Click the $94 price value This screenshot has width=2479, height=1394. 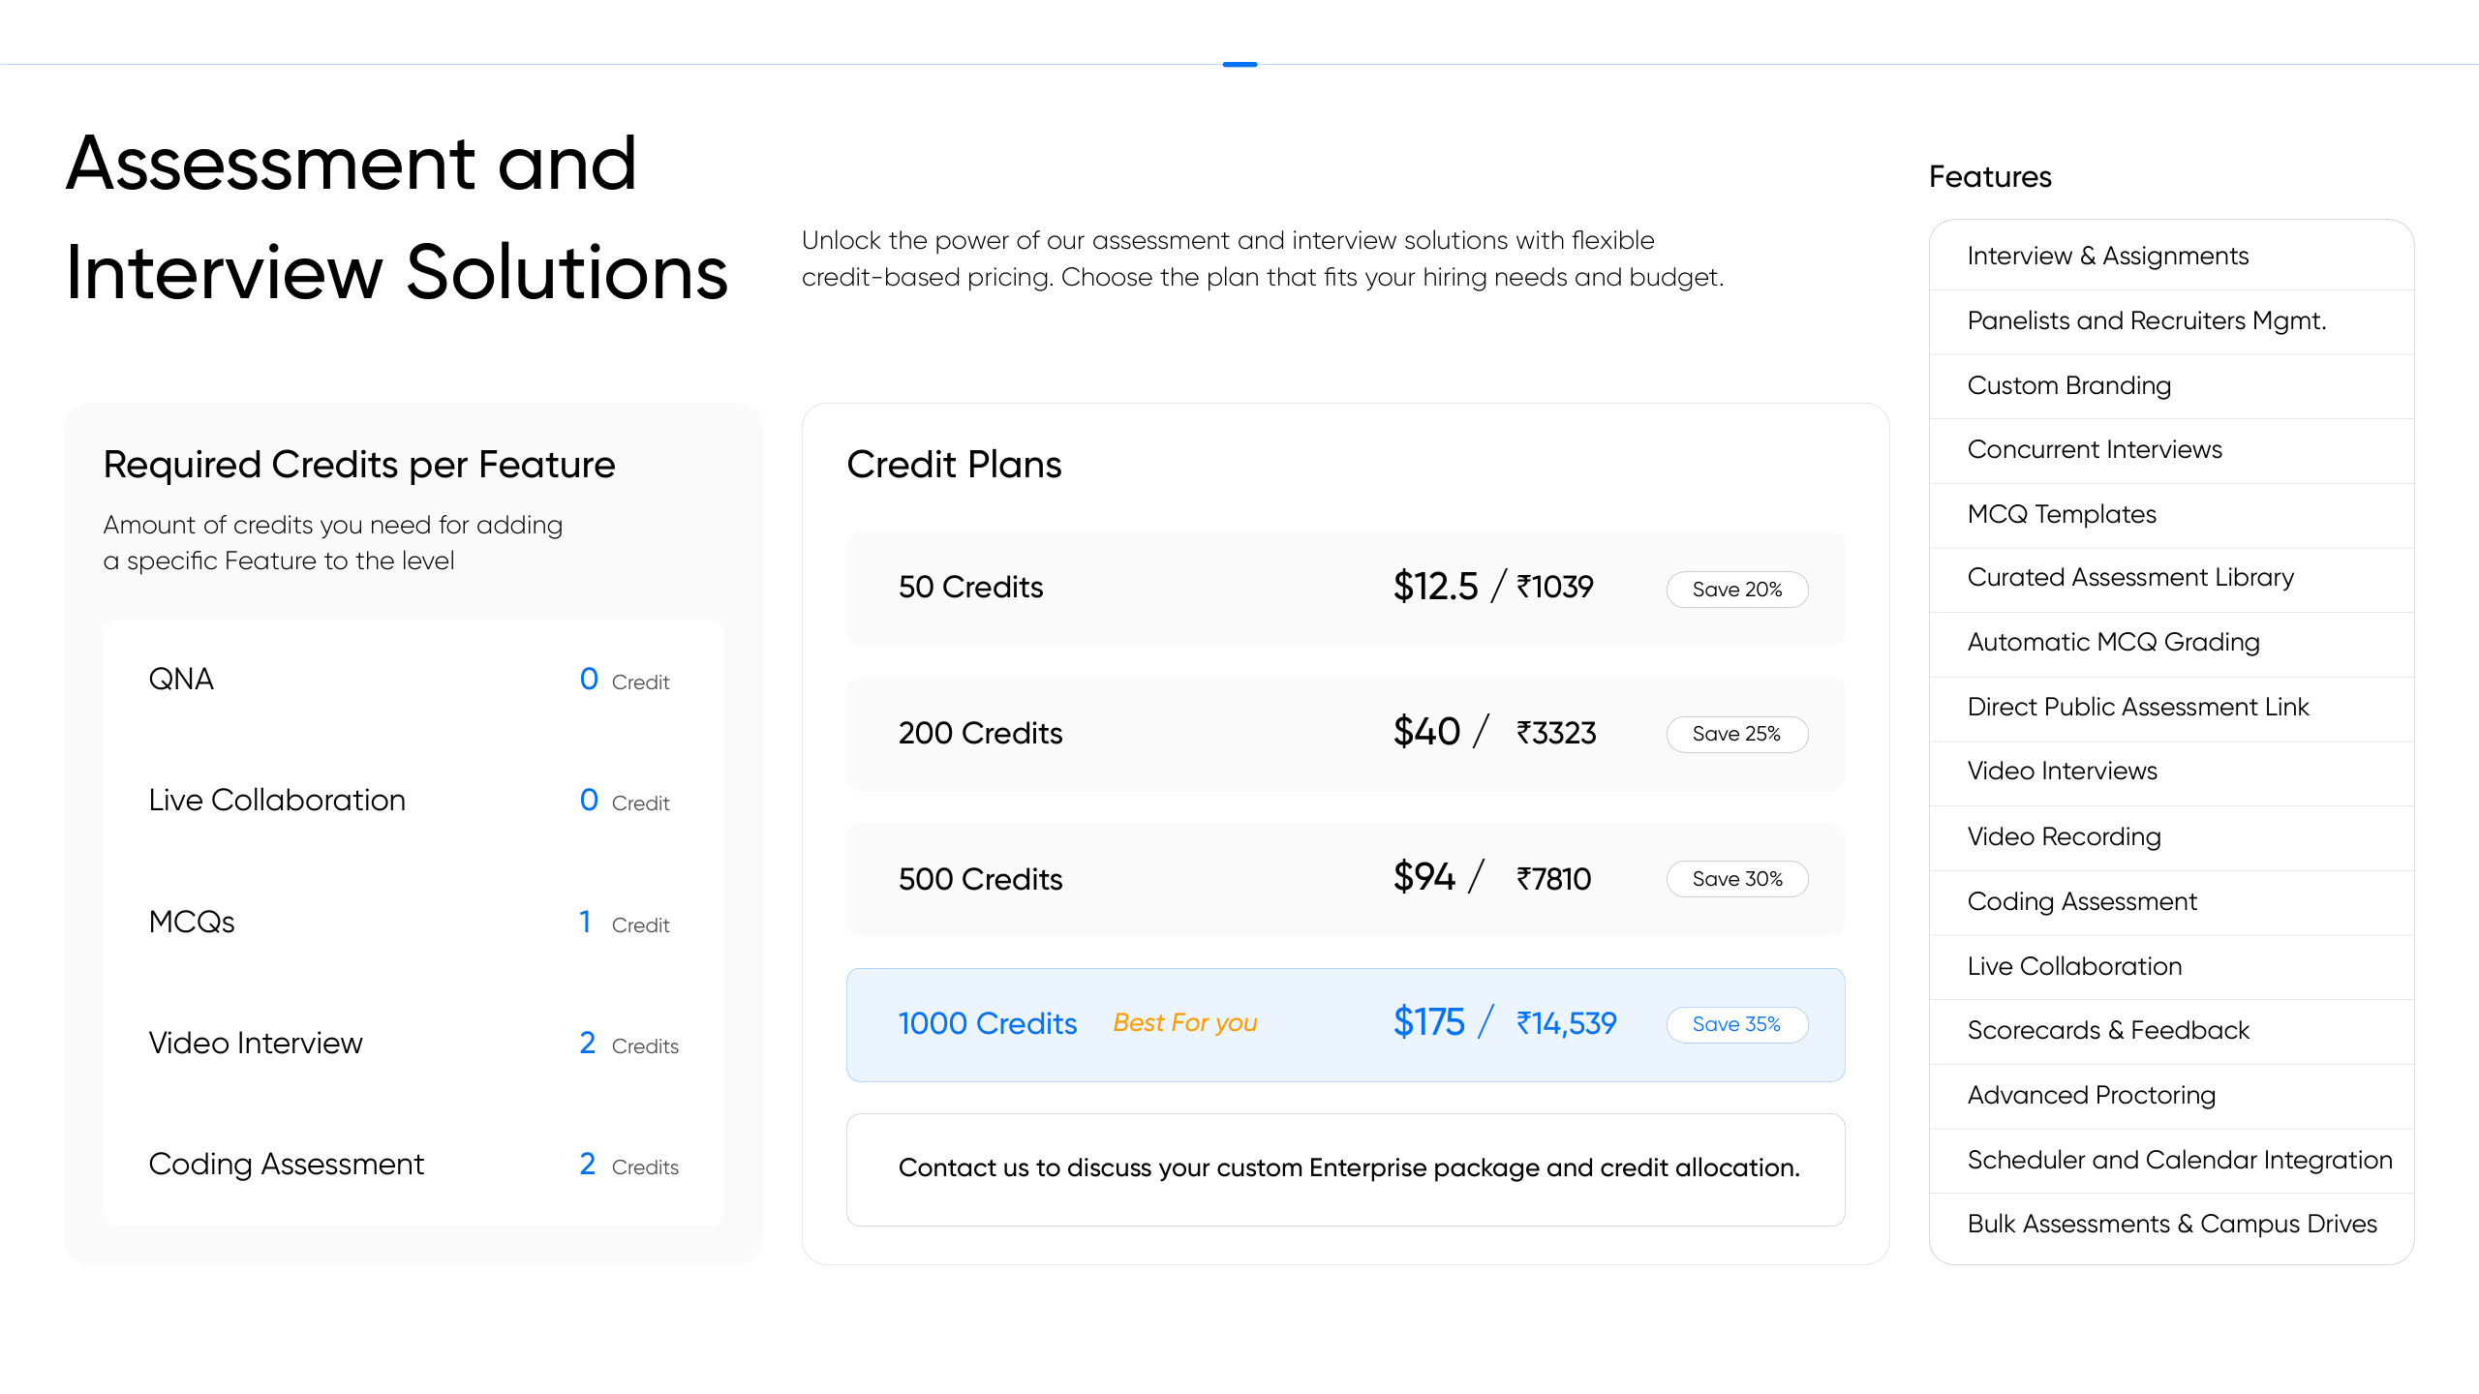1423,877
